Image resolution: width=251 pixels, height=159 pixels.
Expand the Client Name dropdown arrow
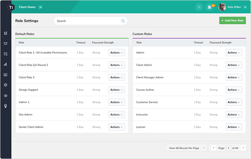pos(40,7)
